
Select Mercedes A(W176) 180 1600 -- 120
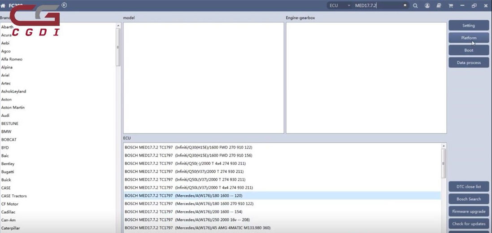[282, 196]
